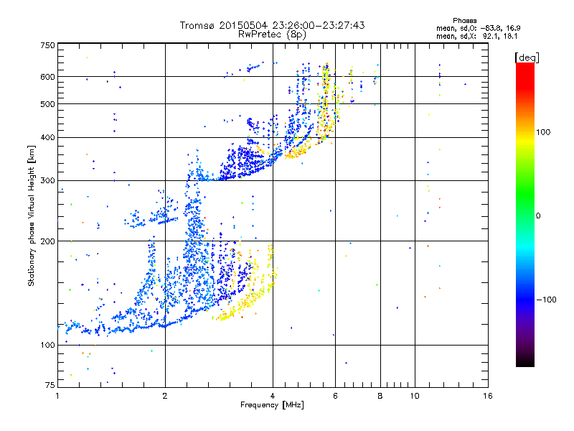The image size is (574, 431).
Task: Click the '[deg]' colorbar label
Action: (x=527, y=57)
